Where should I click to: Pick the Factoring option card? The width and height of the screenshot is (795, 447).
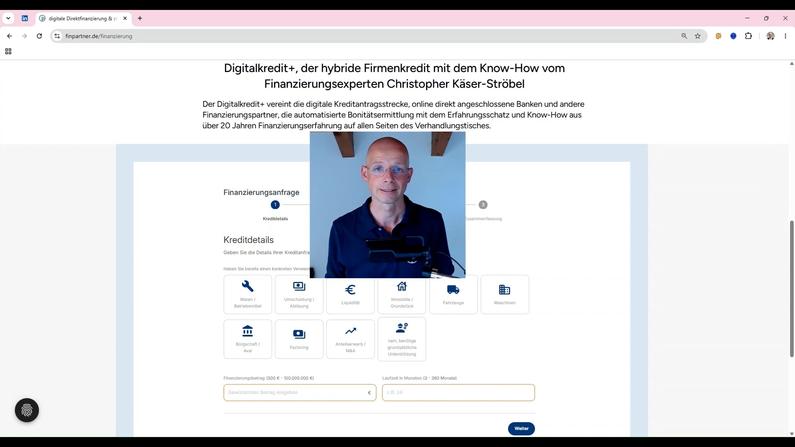(x=299, y=339)
